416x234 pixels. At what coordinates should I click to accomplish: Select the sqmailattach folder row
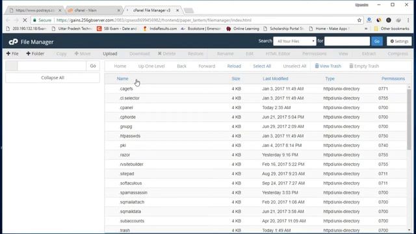click(x=255, y=202)
